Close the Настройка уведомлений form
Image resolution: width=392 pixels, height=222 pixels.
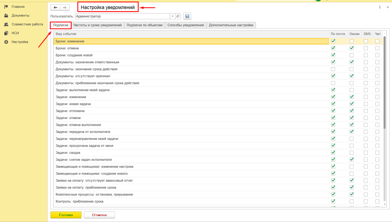[x=388, y=7]
